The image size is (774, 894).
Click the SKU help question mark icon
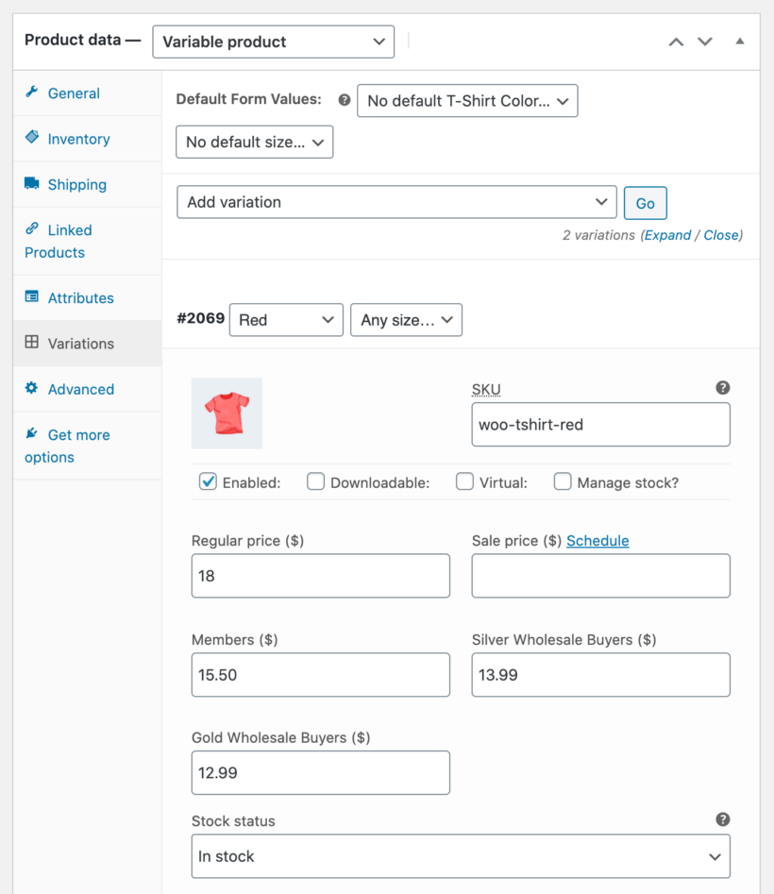point(722,387)
